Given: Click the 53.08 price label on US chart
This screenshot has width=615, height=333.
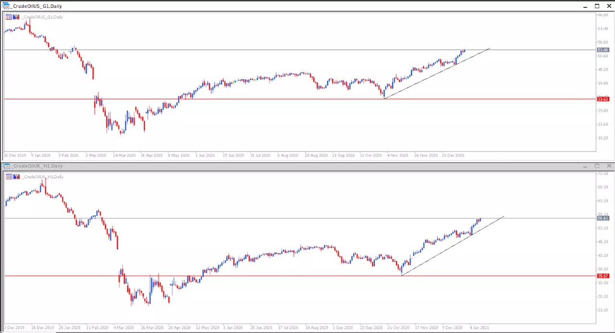Looking at the screenshot, I should tap(603, 50).
